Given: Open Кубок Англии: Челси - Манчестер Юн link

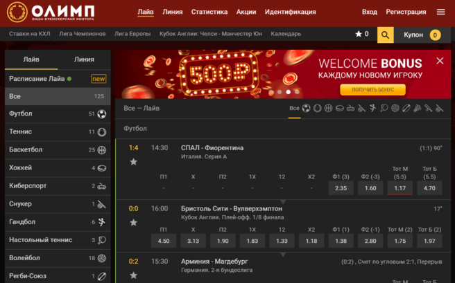Looking at the screenshot, I should 211,34.
